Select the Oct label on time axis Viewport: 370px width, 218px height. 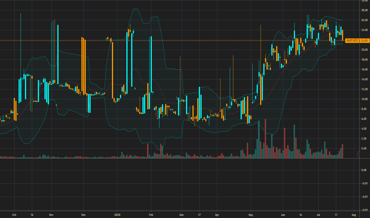tap(14, 215)
